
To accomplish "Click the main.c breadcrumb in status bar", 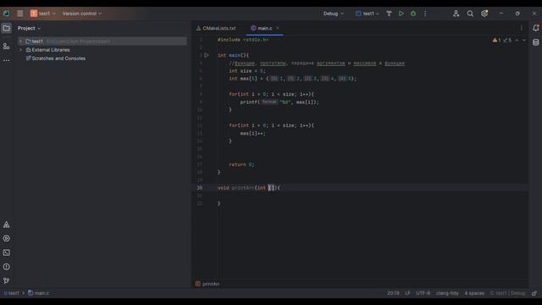I will pos(38,293).
